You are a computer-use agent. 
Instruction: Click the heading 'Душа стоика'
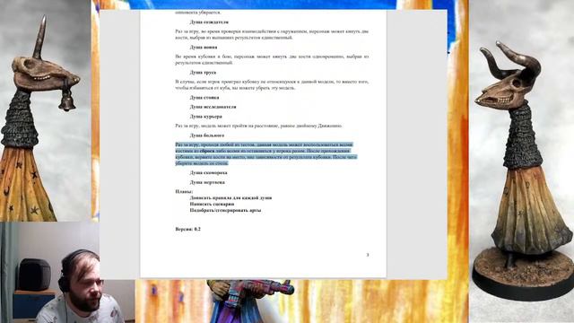pos(204,98)
